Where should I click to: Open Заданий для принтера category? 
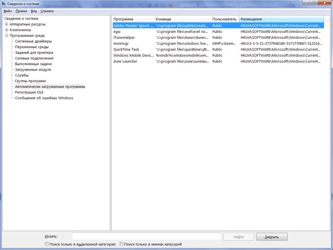point(34,52)
